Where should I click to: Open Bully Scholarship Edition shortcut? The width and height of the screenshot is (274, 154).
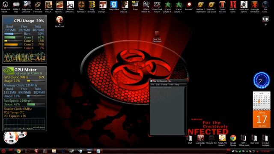pyautogui.click(x=92, y=7)
